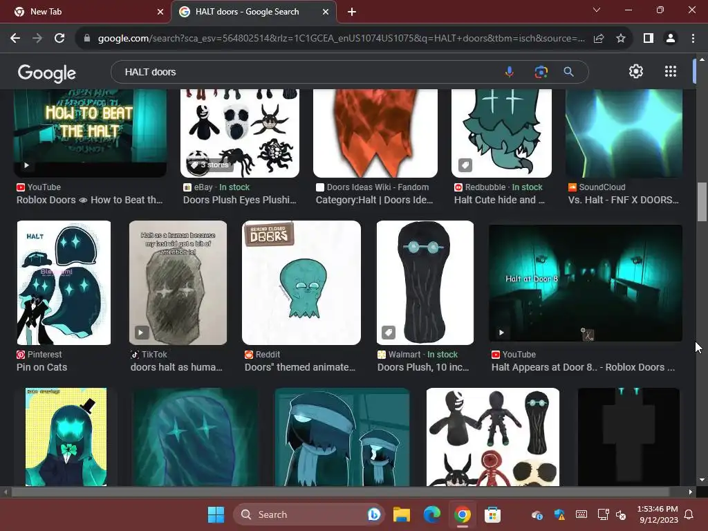Open the notifications bell in system tray
The image size is (708, 531).
click(x=689, y=514)
